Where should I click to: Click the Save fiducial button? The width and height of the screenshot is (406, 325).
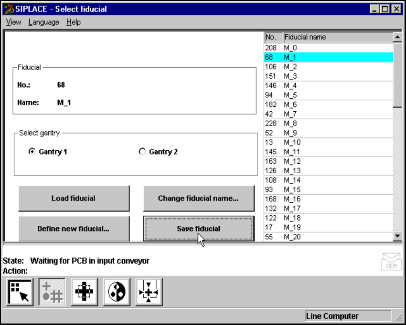(x=199, y=229)
